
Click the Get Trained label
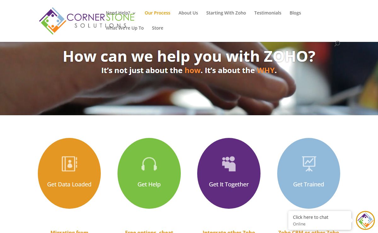[x=309, y=185]
